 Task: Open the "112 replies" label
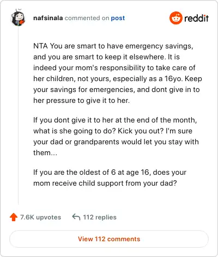(100, 217)
